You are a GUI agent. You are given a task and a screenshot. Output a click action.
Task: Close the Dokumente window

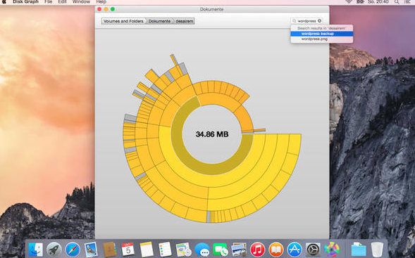pyautogui.click(x=99, y=9)
